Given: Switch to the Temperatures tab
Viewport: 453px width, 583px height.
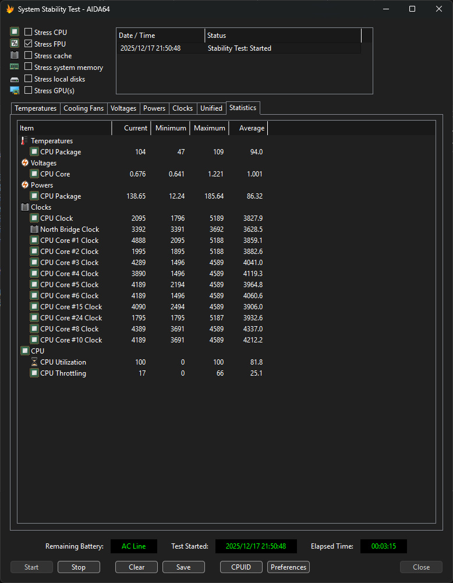Looking at the screenshot, I should tap(36, 108).
